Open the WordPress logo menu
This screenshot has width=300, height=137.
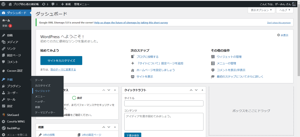coord(3,4)
